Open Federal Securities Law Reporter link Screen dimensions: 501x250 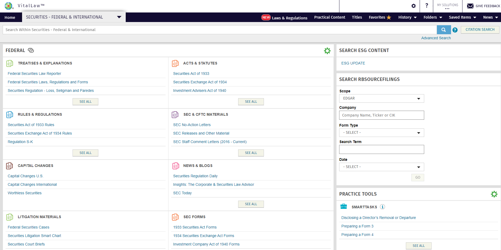coord(34,74)
